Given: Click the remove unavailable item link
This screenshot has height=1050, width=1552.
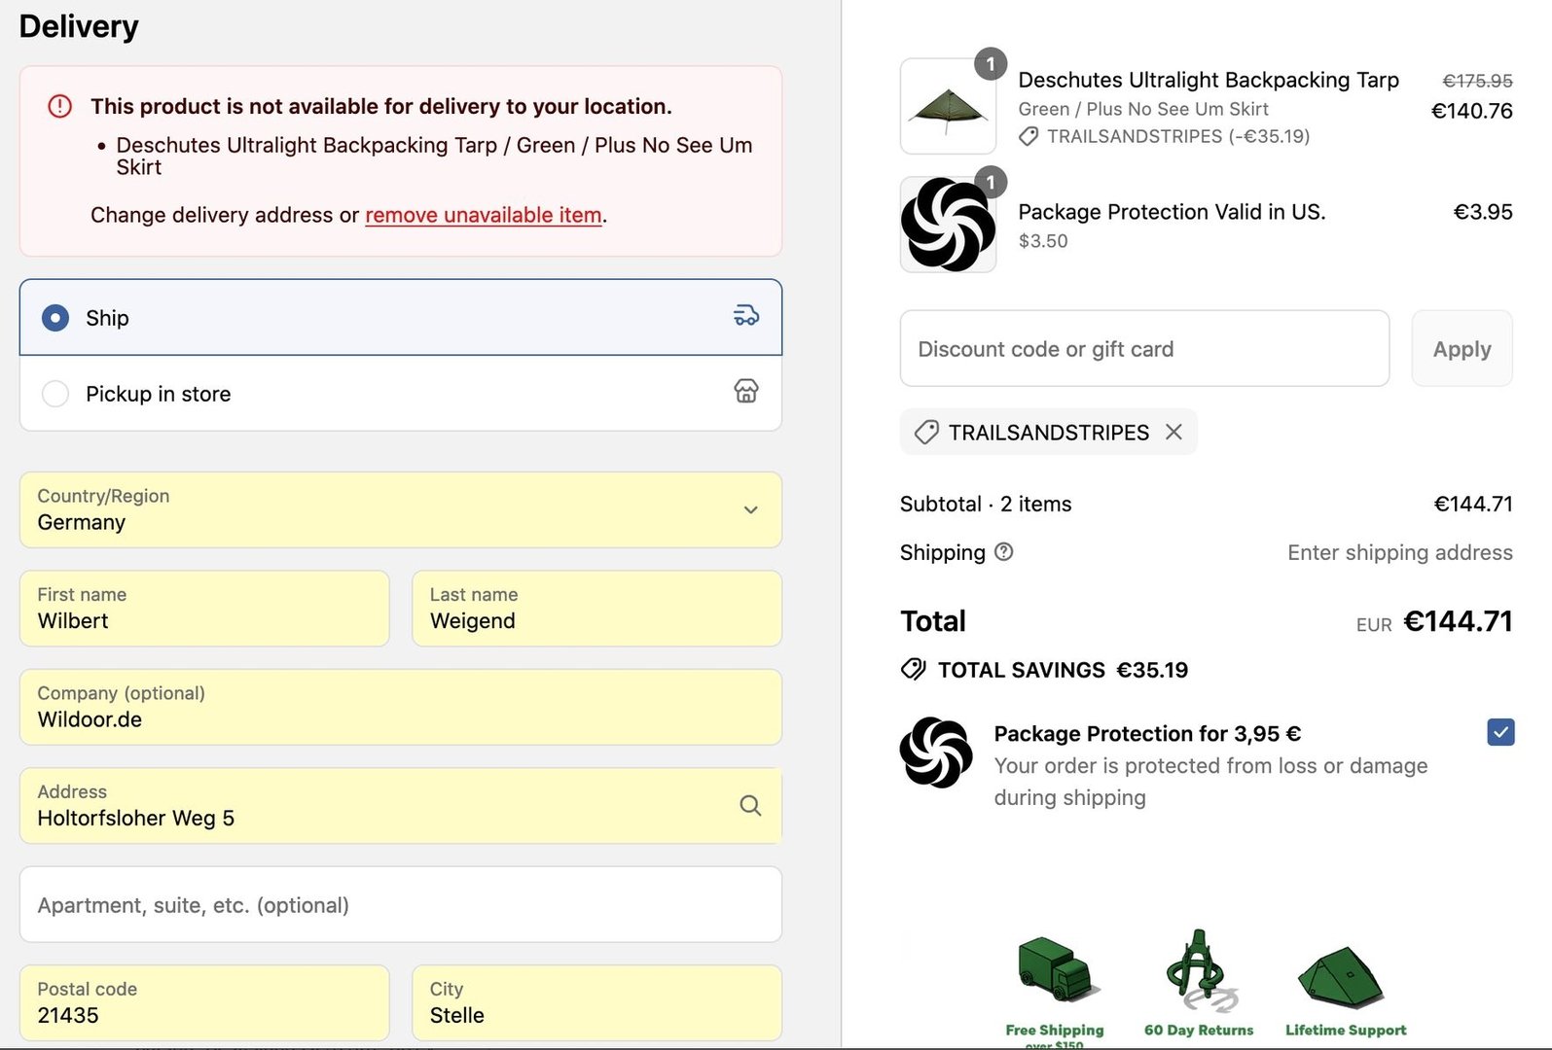Looking at the screenshot, I should click(483, 215).
